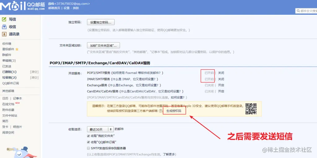Screen dimensions: 317x158
Task: Open 明信片 in sidebar
Action: pyautogui.click(x=17, y=127)
